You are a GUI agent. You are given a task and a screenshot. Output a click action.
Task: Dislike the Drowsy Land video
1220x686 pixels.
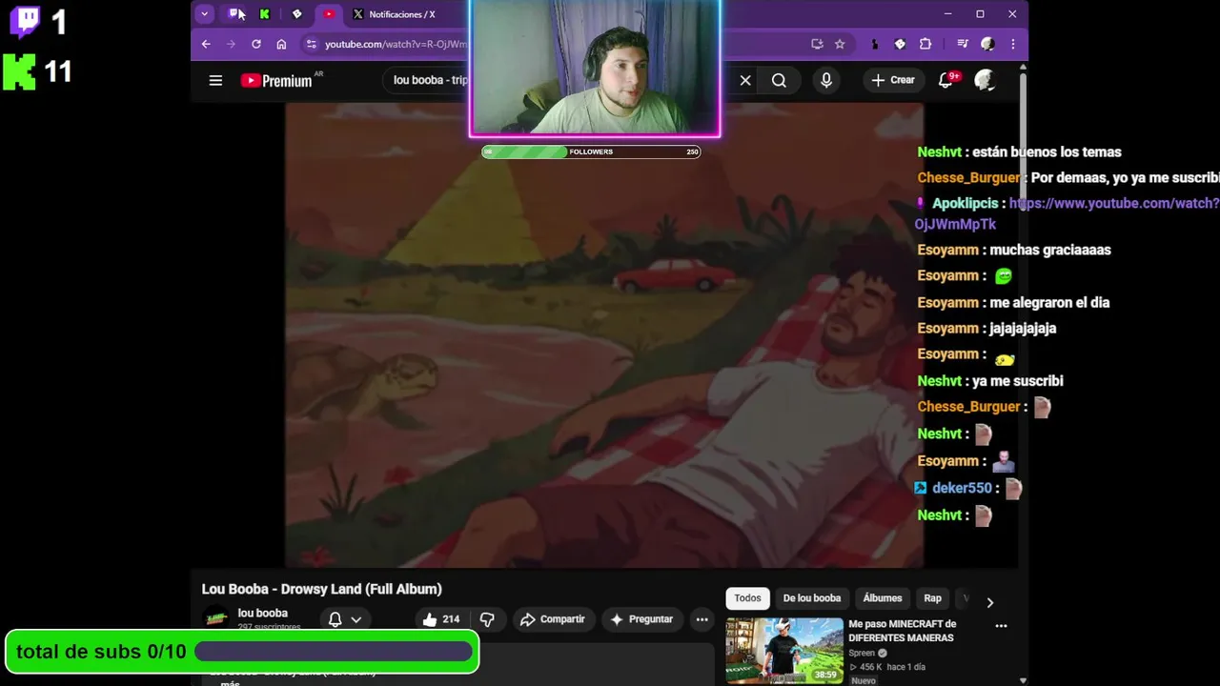tap(487, 619)
